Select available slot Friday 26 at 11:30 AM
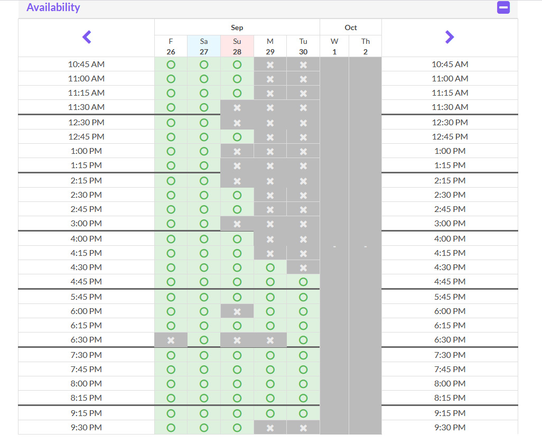This screenshot has width=542, height=443. click(171, 107)
